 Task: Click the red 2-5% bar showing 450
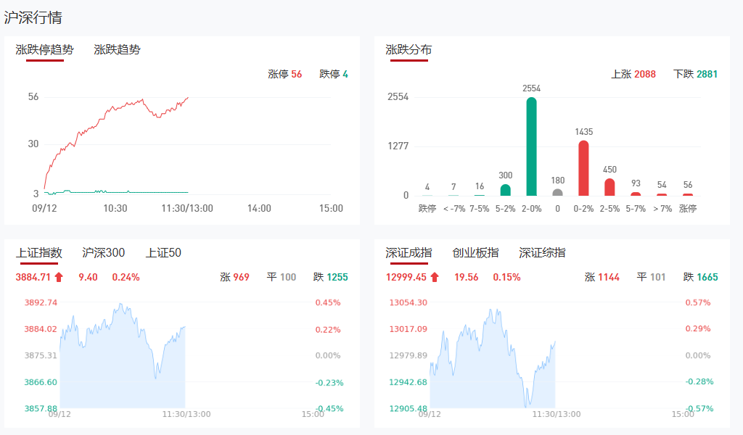609,187
